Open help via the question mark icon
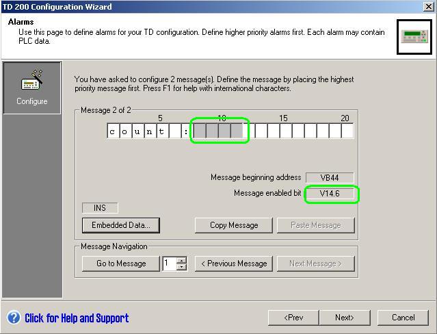Viewport: 437px width, 334px height. 14,318
